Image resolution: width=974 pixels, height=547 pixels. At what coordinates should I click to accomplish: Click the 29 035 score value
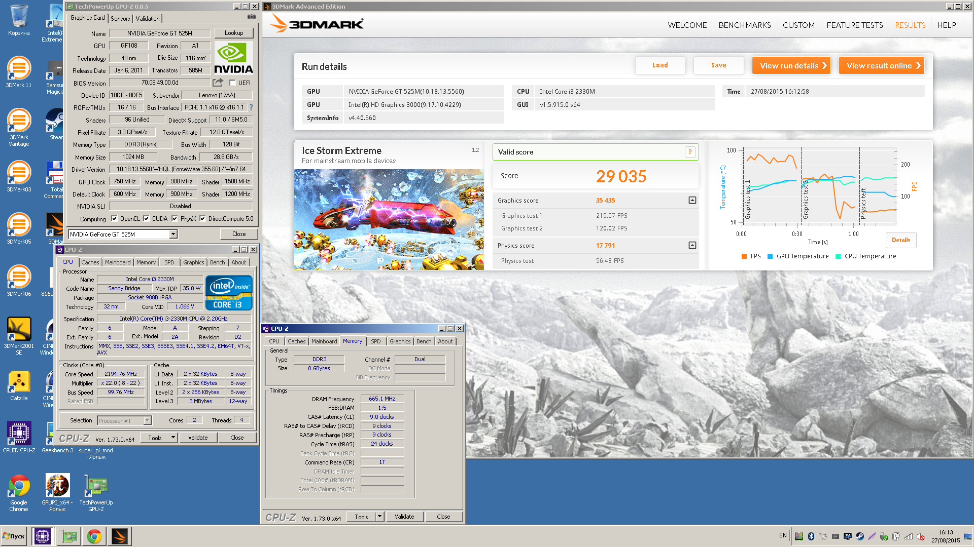tap(621, 176)
